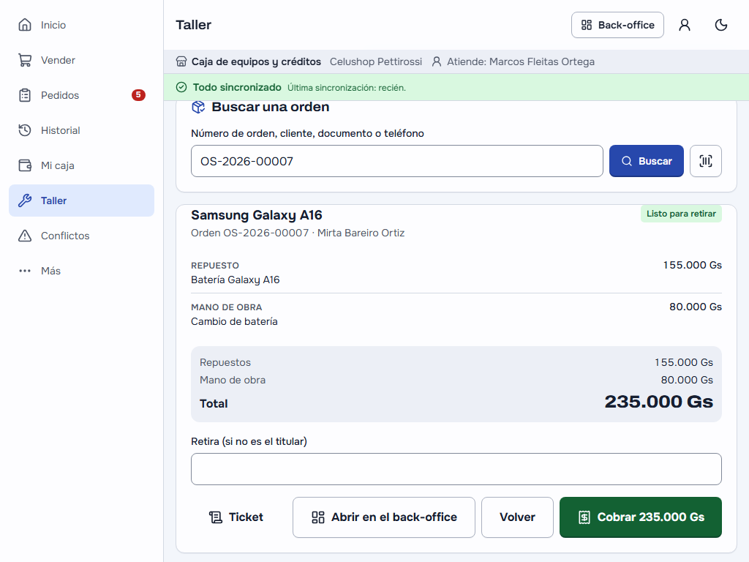749x562 pixels.
Task: Open the user profile icon
Action: [x=685, y=25]
